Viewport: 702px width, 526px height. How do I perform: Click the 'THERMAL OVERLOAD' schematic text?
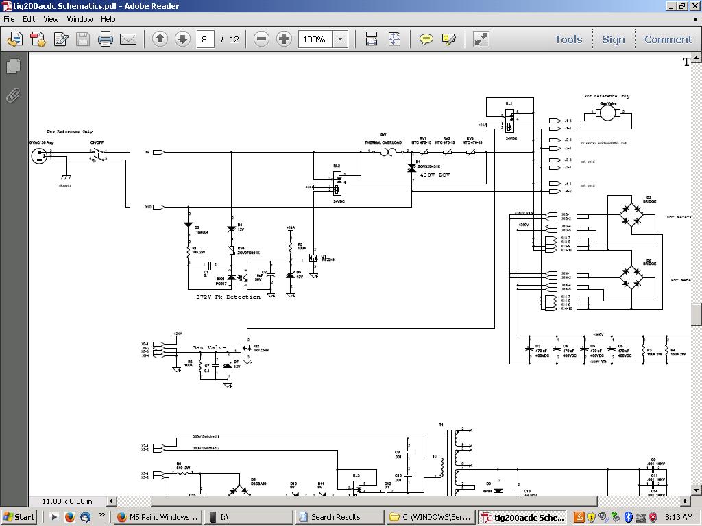pyautogui.click(x=383, y=142)
